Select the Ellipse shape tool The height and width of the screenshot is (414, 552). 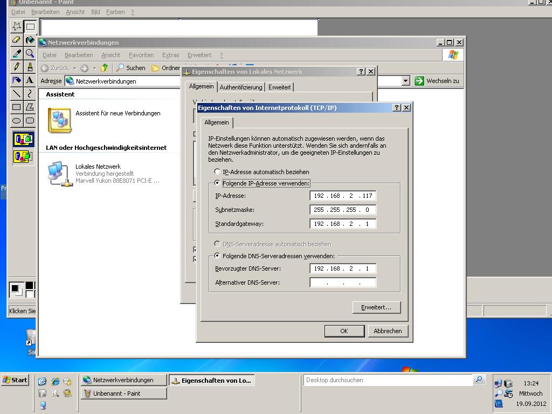click(x=16, y=121)
